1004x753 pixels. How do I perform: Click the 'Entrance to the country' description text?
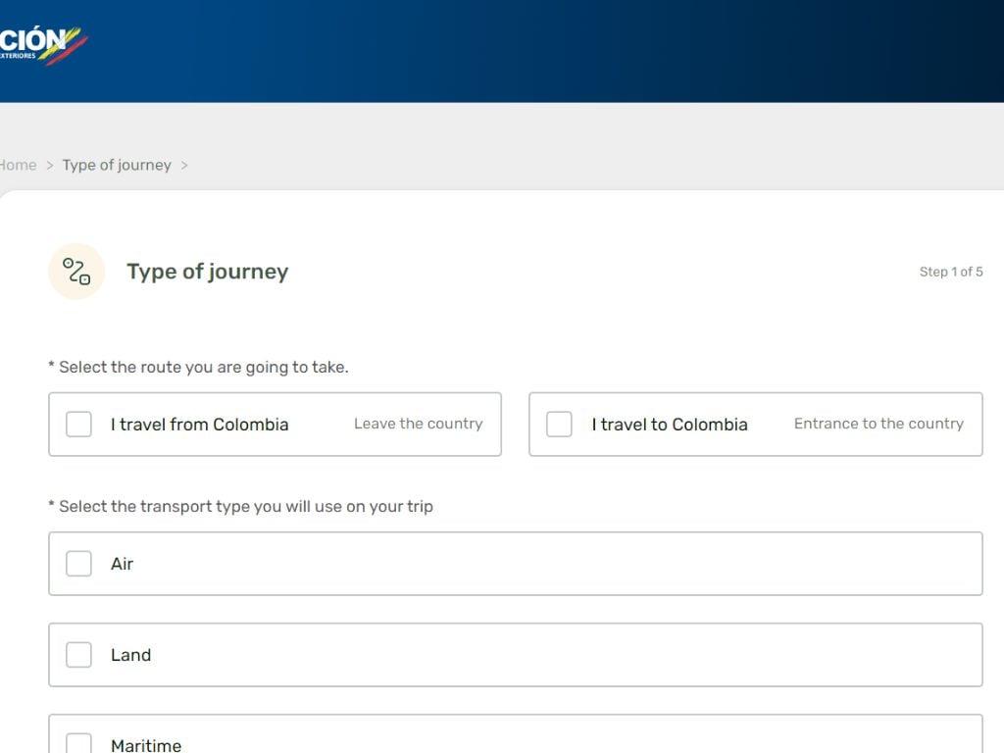pyautogui.click(x=878, y=424)
